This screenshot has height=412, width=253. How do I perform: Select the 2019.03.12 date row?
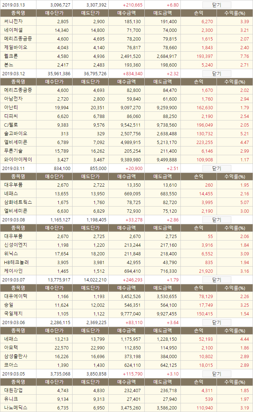(126, 73)
